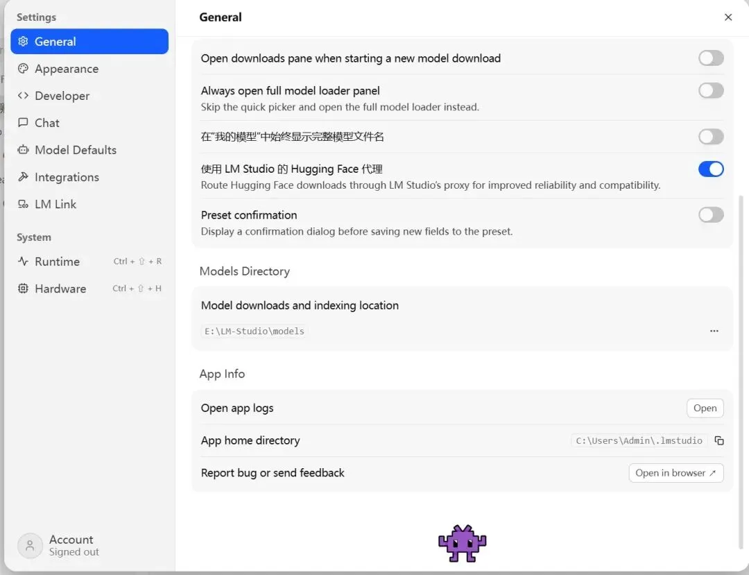Click the Hardware chip icon
This screenshot has height=575, width=749.
pos(24,289)
